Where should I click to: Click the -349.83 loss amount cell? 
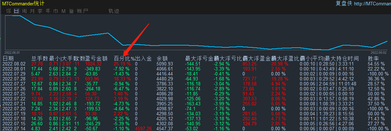click(92, 69)
